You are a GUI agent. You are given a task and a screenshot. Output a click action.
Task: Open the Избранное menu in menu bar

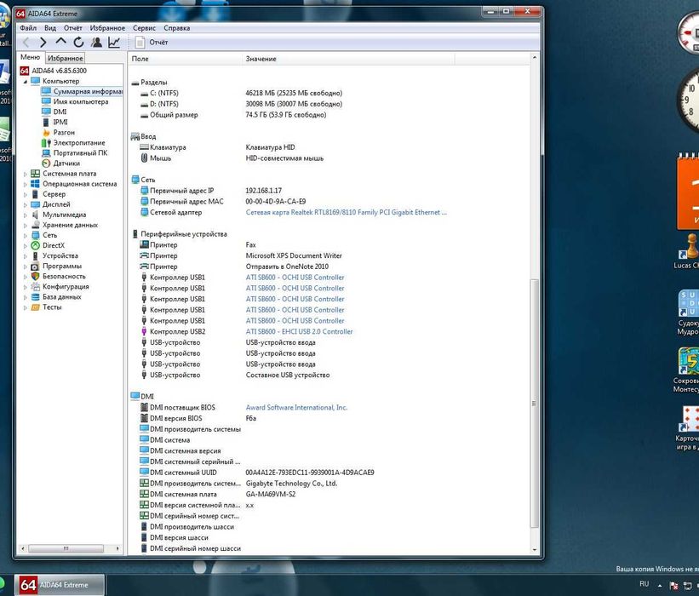pos(107,27)
